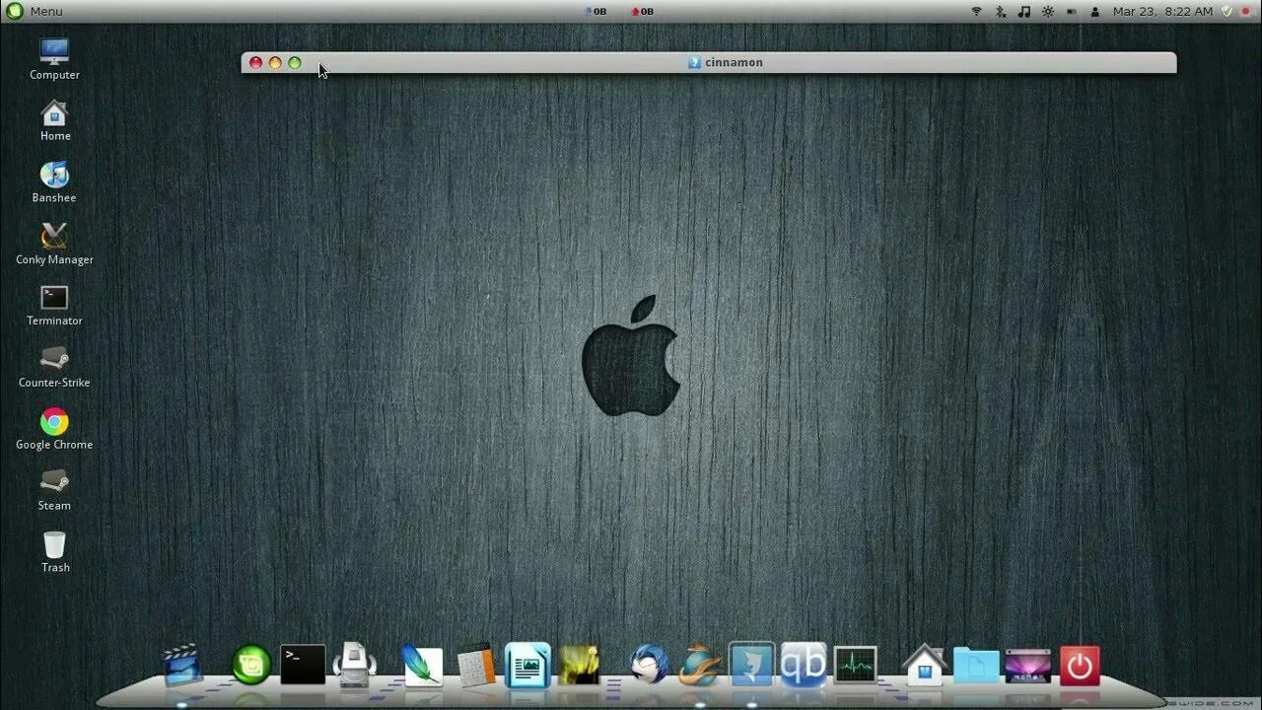1262x710 pixels.
Task: Click the battery indicator in the panel
Action: tap(1072, 12)
